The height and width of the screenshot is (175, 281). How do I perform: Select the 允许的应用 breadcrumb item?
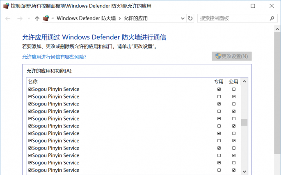135,18
